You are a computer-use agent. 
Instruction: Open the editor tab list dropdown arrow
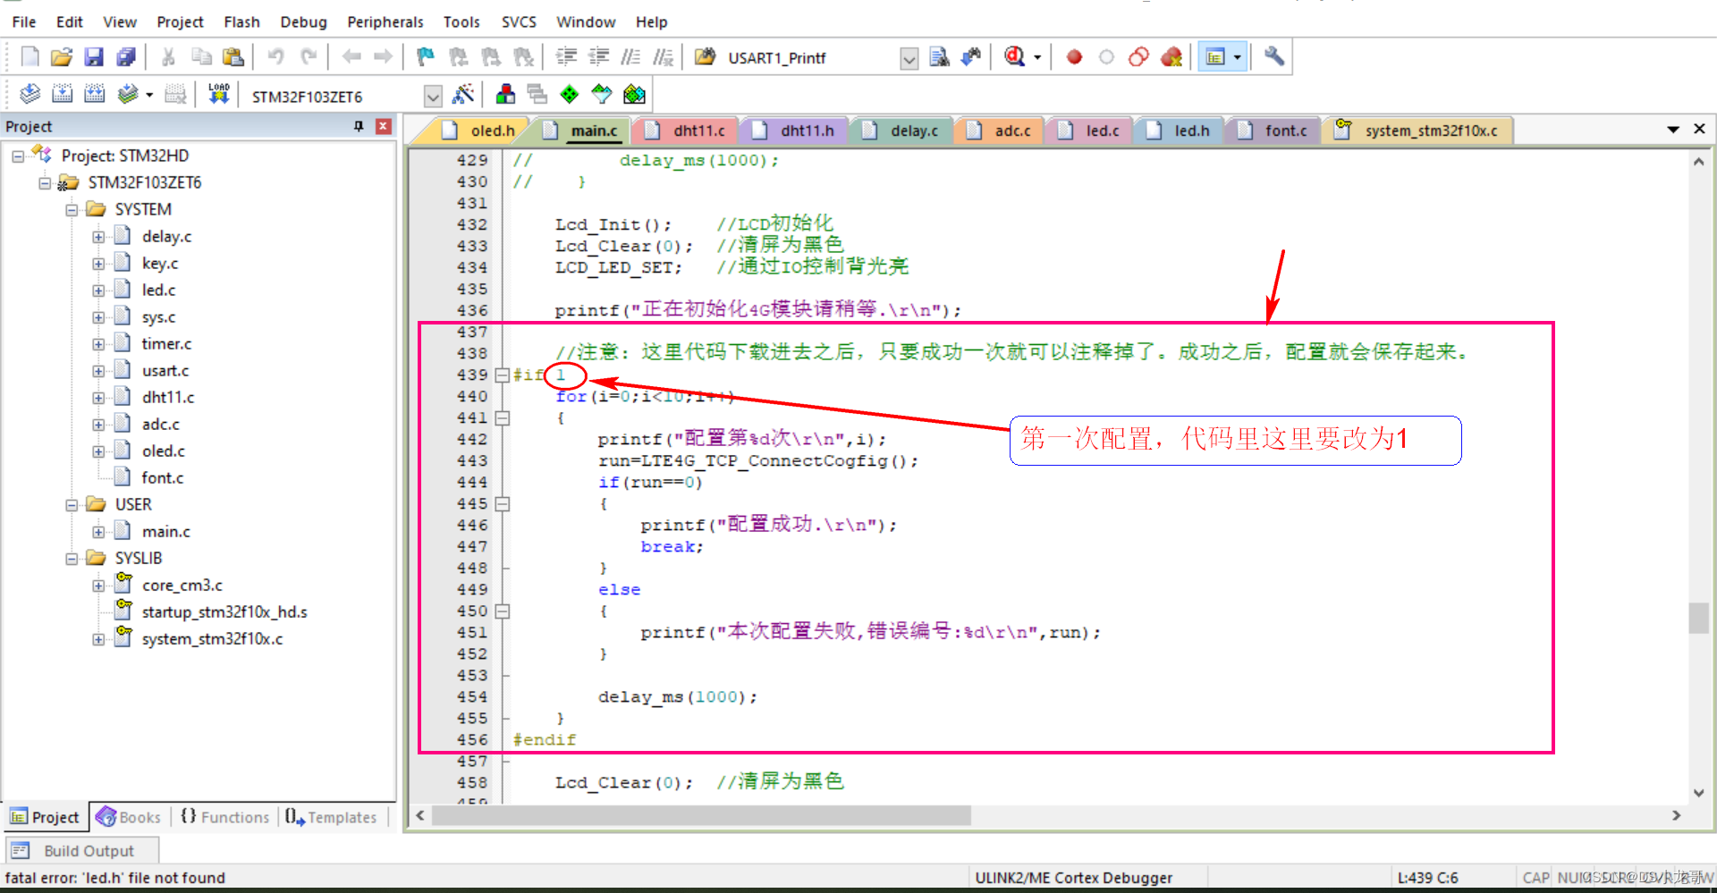click(x=1673, y=130)
